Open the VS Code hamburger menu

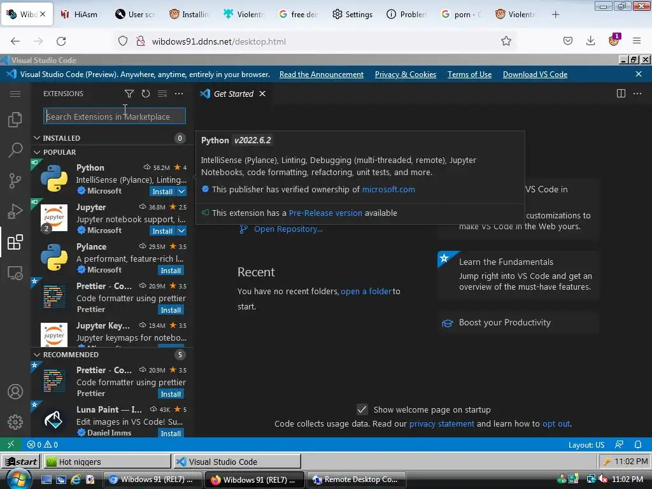pos(15,94)
